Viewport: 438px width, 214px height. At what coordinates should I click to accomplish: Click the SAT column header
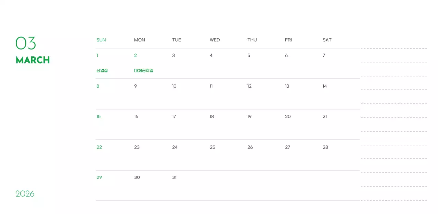[x=327, y=40]
